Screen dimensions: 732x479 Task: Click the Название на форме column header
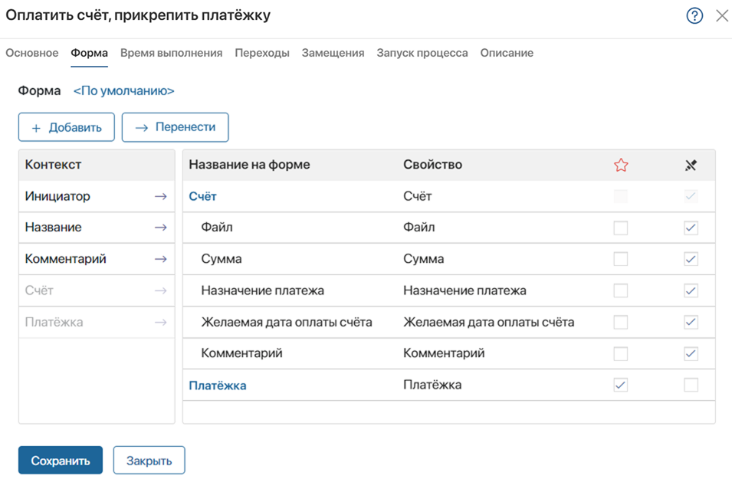click(x=249, y=165)
